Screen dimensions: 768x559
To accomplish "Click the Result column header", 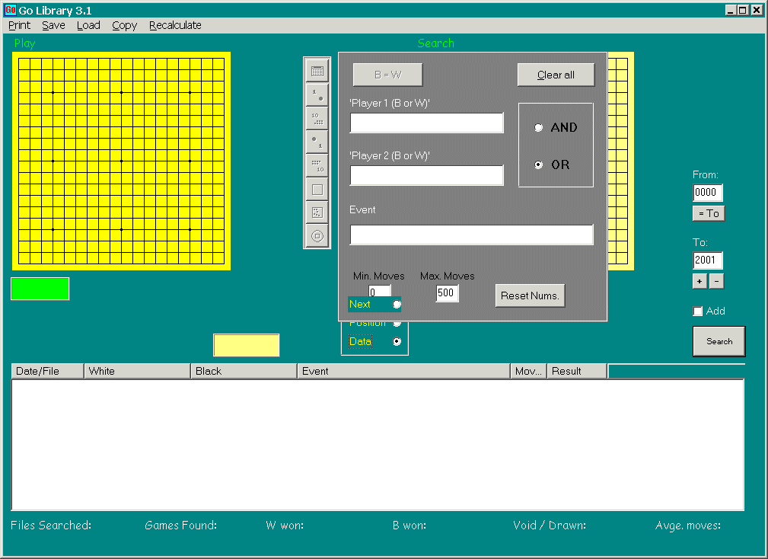I will (578, 372).
